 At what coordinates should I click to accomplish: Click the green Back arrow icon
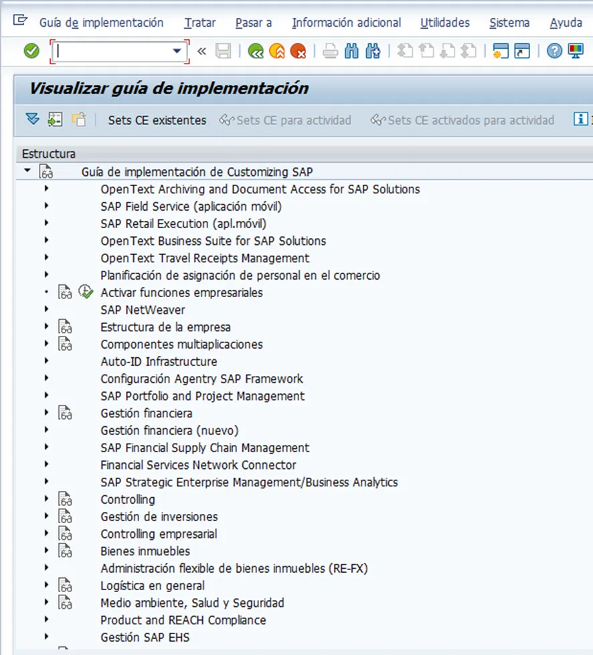(x=255, y=52)
